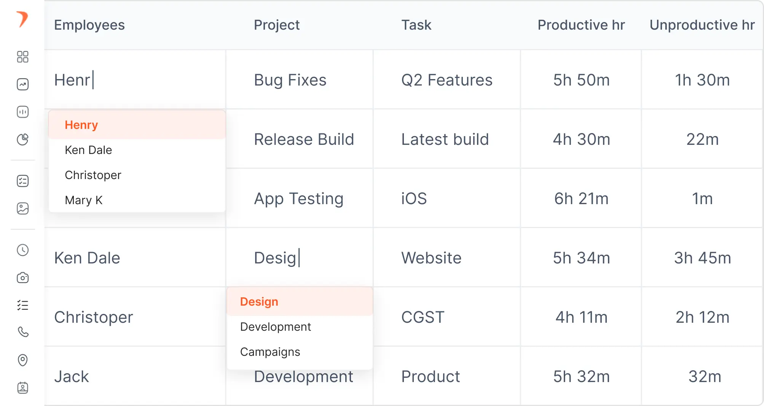Click the Bug Fixes project cell

pos(300,80)
